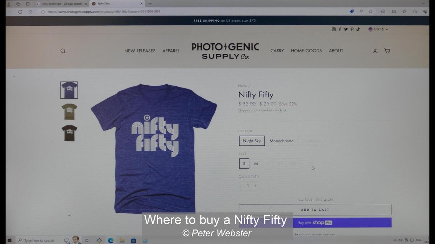Select the Night Sky color option
Image resolution: width=435 pixels, height=244 pixels.
point(252,141)
